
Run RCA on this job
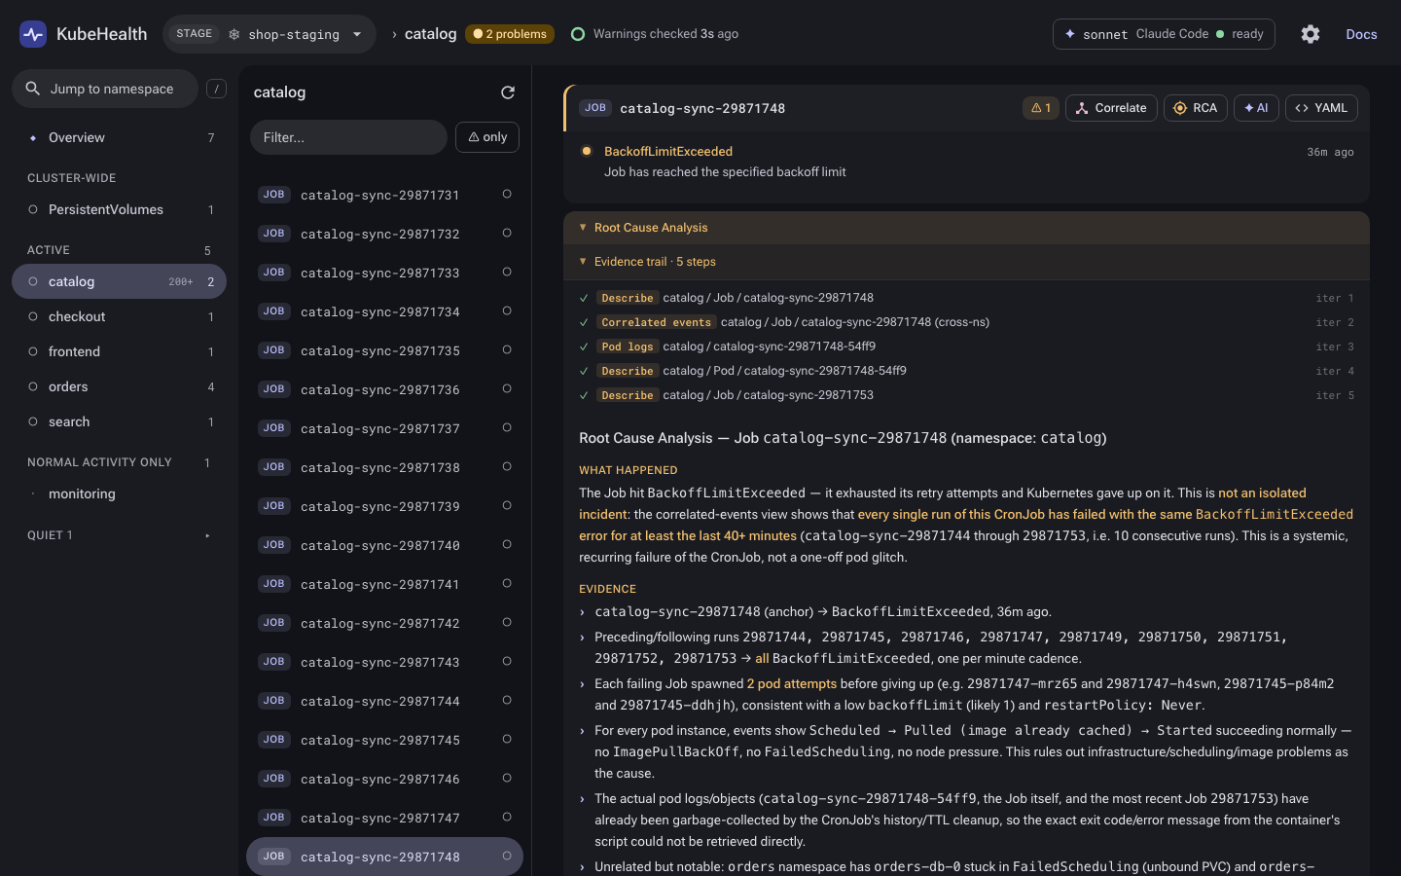[1195, 108]
